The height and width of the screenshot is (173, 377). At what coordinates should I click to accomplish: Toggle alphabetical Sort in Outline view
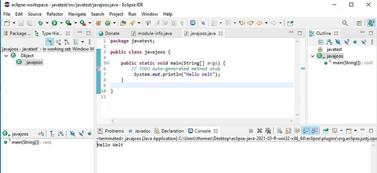(x=329, y=42)
